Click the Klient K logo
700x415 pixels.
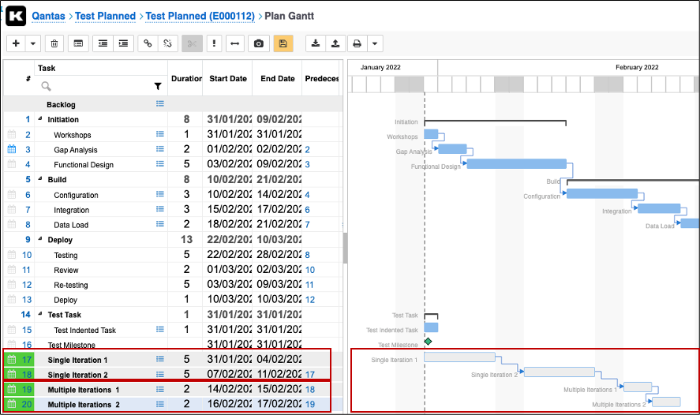tap(16, 16)
